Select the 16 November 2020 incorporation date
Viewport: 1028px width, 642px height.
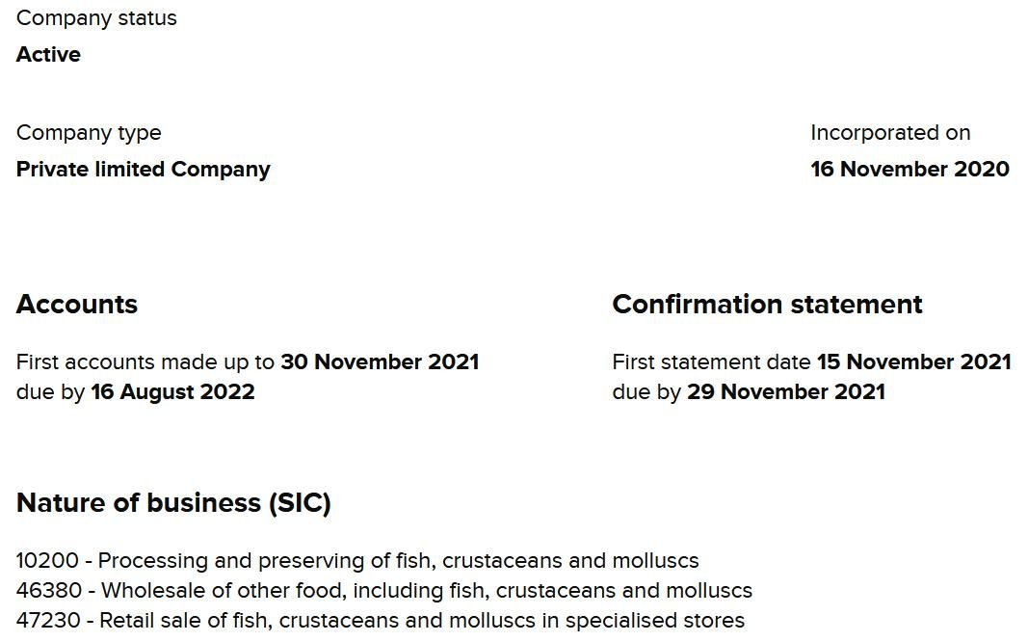[909, 170]
